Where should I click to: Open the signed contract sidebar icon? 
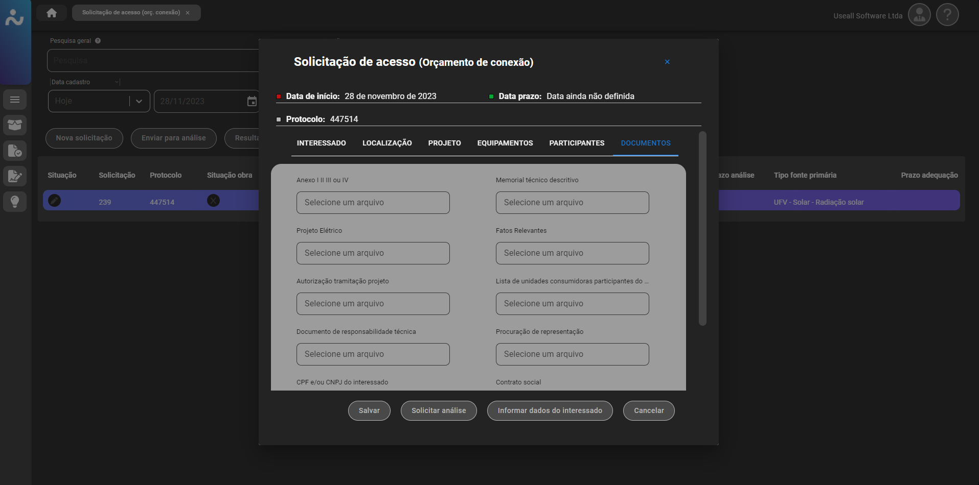(15, 176)
